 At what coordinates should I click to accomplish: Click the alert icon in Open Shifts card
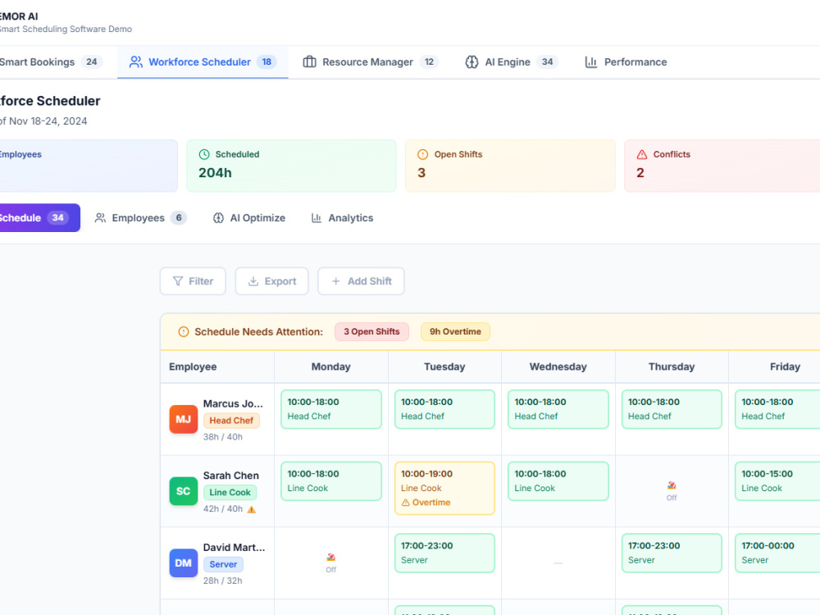(x=422, y=154)
